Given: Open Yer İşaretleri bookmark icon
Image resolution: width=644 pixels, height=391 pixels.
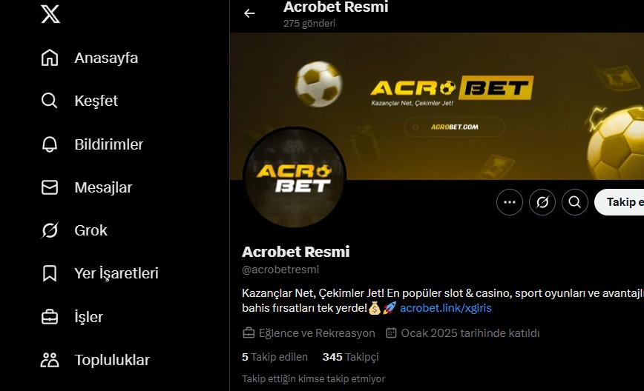Looking at the screenshot, I should 50,273.
